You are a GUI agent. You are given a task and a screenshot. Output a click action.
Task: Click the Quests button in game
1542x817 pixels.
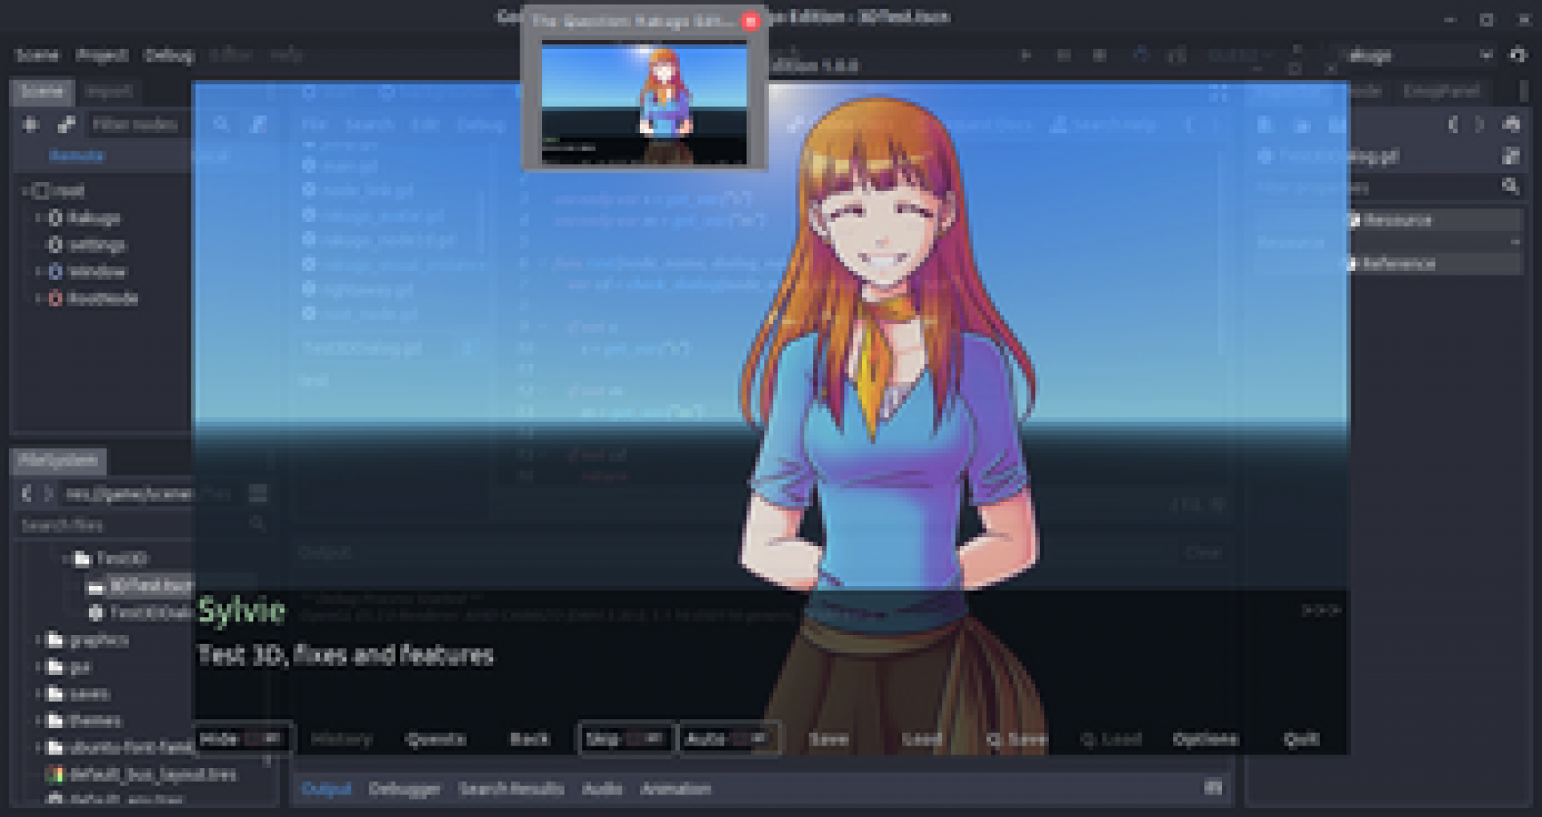click(x=435, y=739)
